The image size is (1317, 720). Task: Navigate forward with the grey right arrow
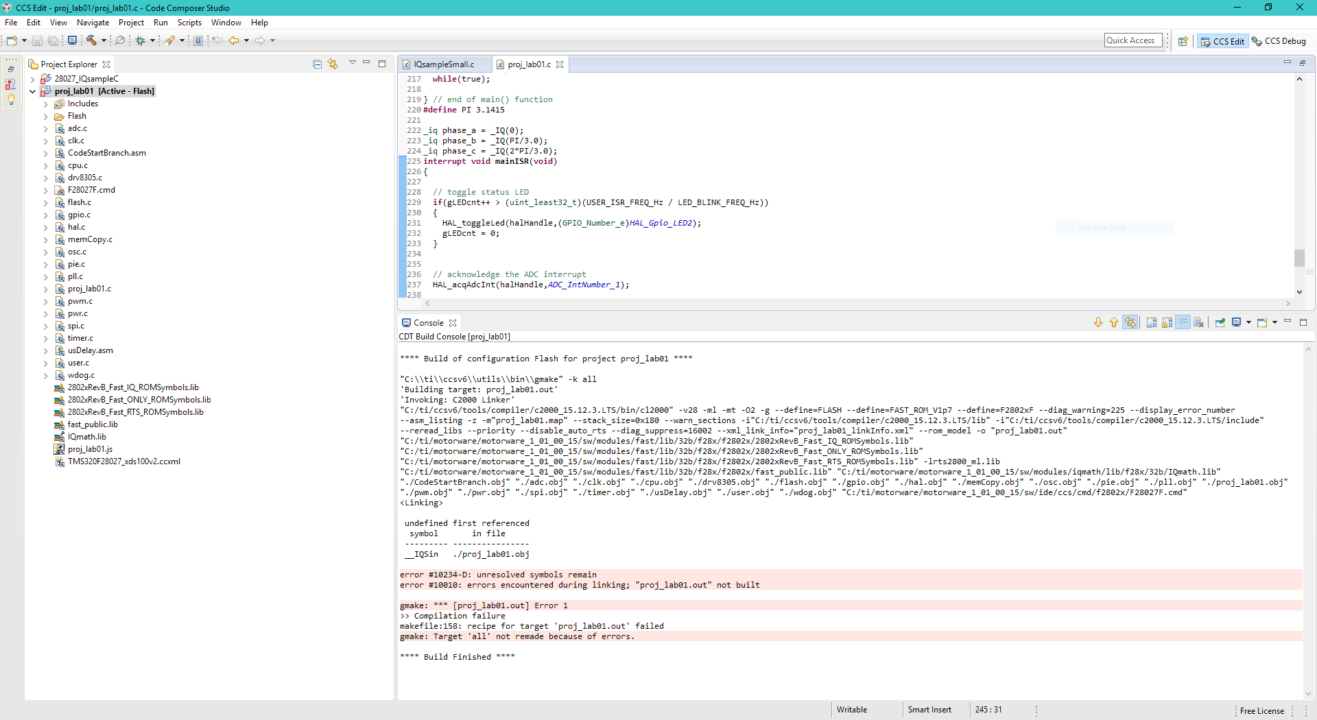pyautogui.click(x=260, y=40)
